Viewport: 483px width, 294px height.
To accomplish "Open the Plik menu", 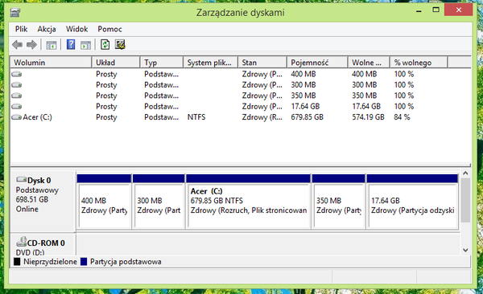I will [x=21, y=29].
